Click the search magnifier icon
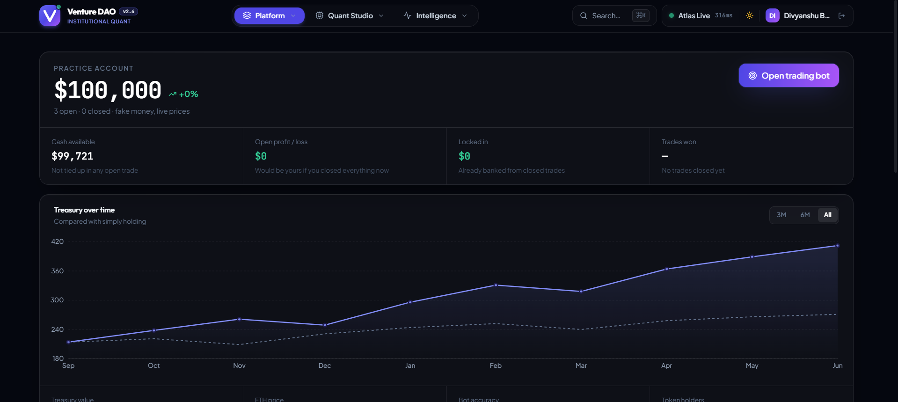The image size is (898, 402). 584,15
